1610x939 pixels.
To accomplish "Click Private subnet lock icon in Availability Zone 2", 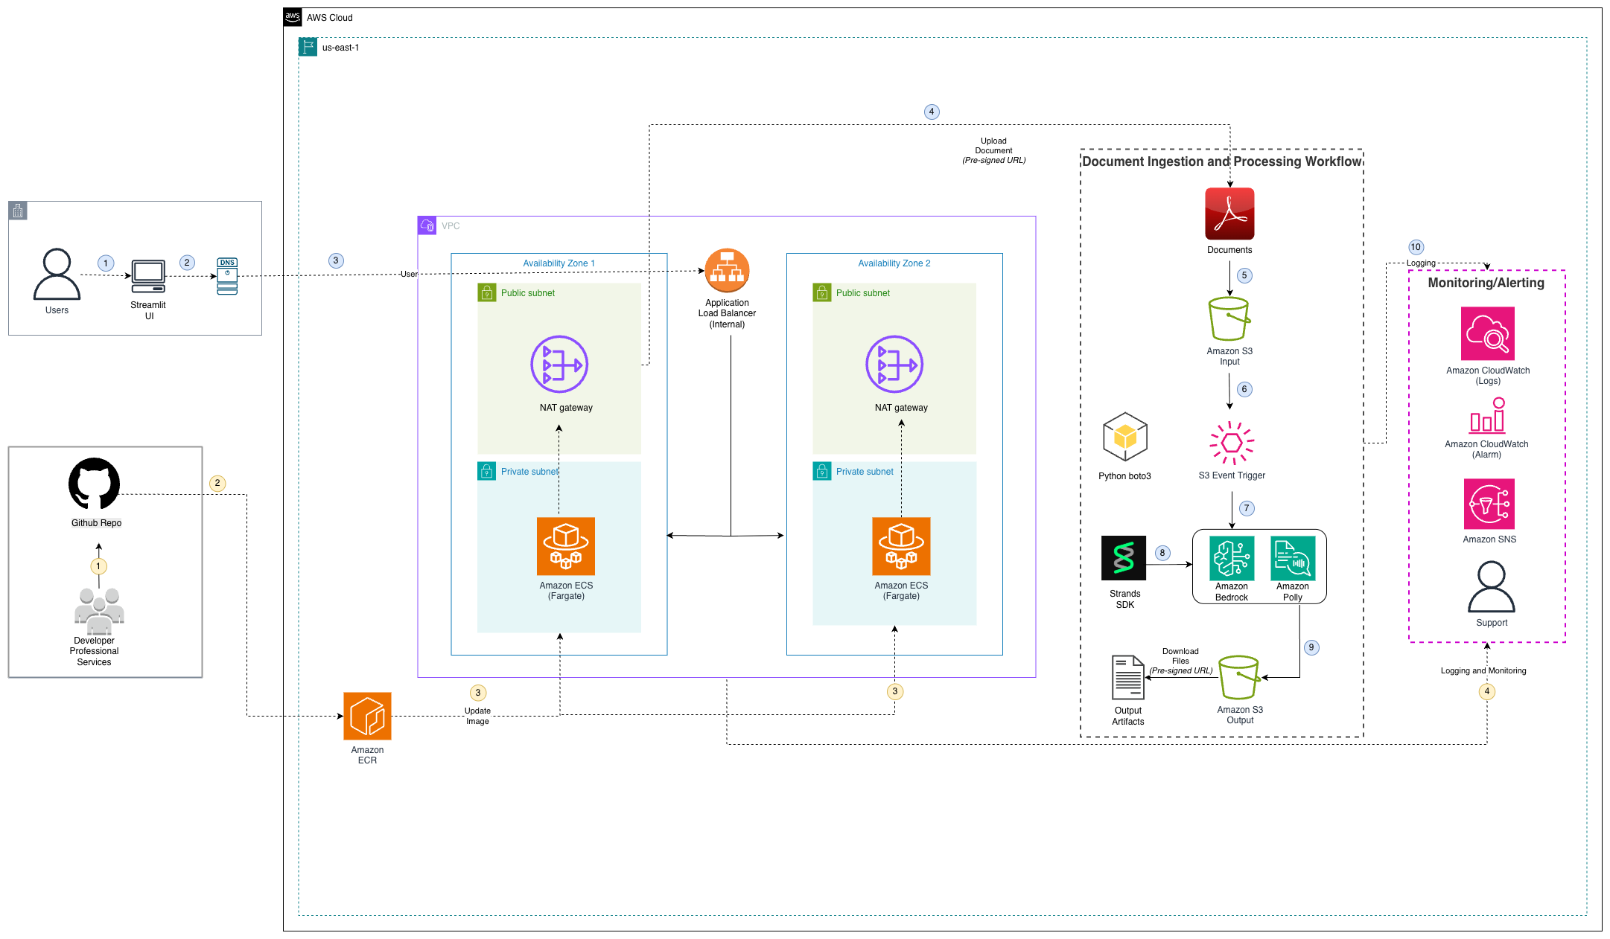I will (x=822, y=471).
